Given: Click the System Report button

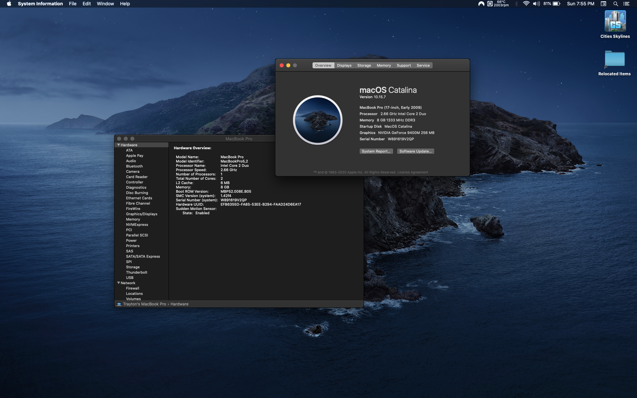Looking at the screenshot, I should pyautogui.click(x=376, y=151).
